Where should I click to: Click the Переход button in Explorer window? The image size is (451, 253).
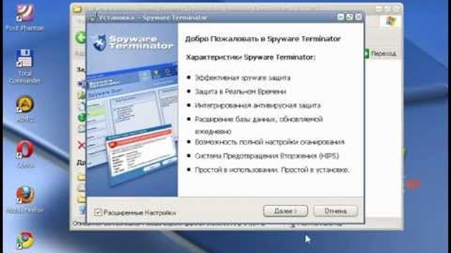(380, 54)
